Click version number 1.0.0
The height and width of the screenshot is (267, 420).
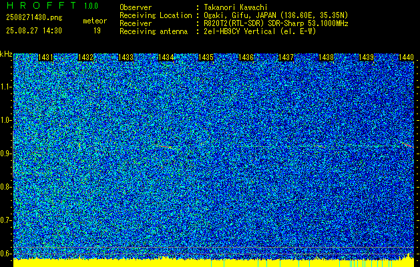91,6
